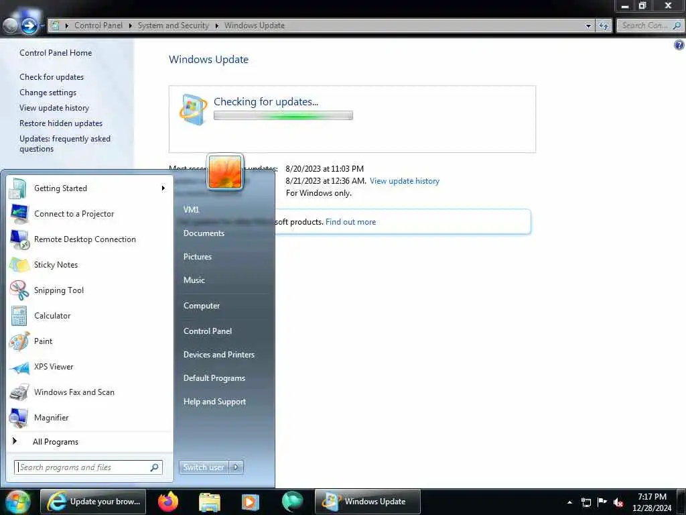Launch Sticky Notes
Image resolution: width=686 pixels, height=515 pixels.
click(x=90, y=264)
